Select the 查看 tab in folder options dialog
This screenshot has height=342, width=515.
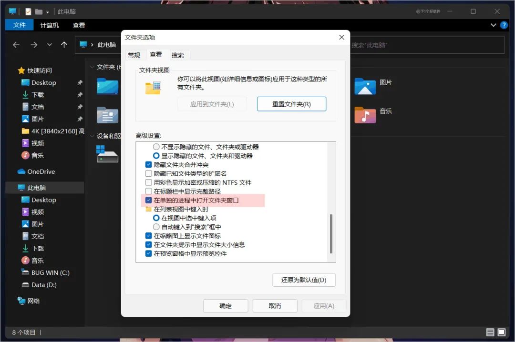155,54
